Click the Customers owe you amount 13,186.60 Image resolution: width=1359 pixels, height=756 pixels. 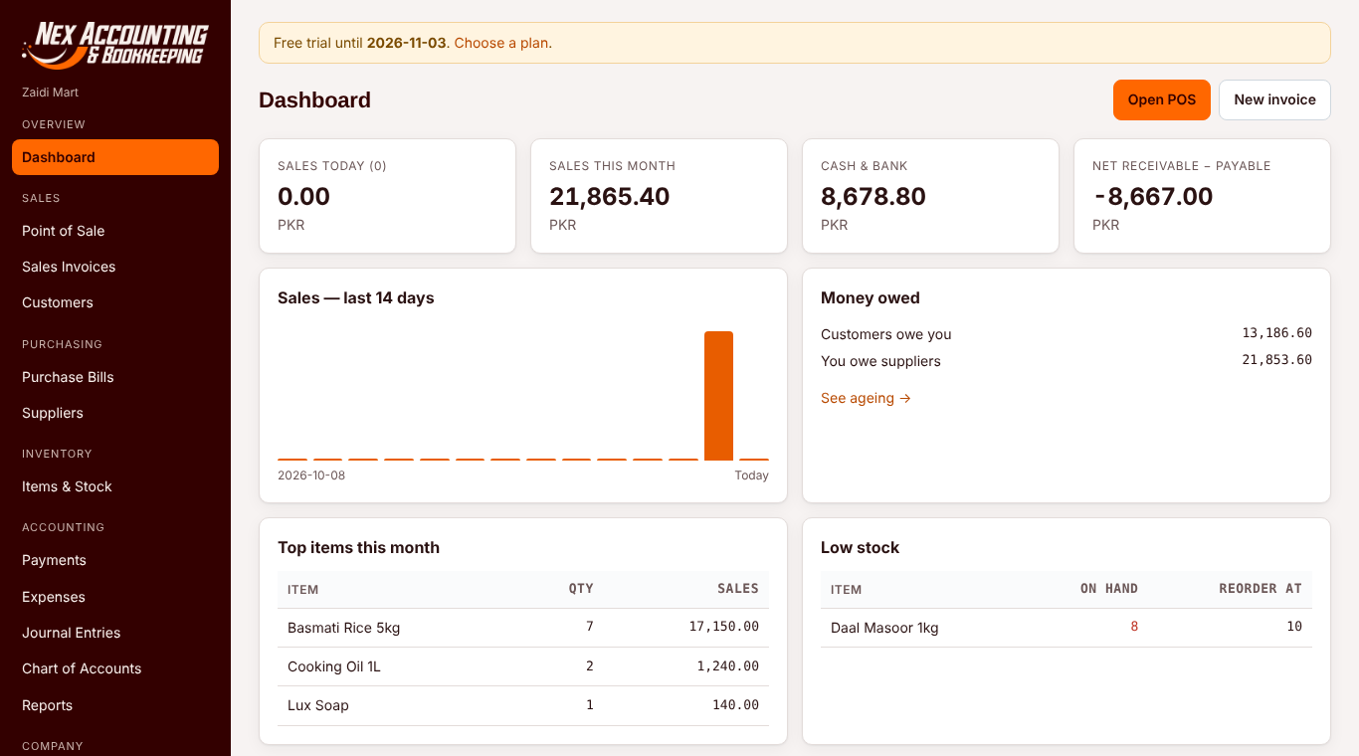pyautogui.click(x=1276, y=333)
